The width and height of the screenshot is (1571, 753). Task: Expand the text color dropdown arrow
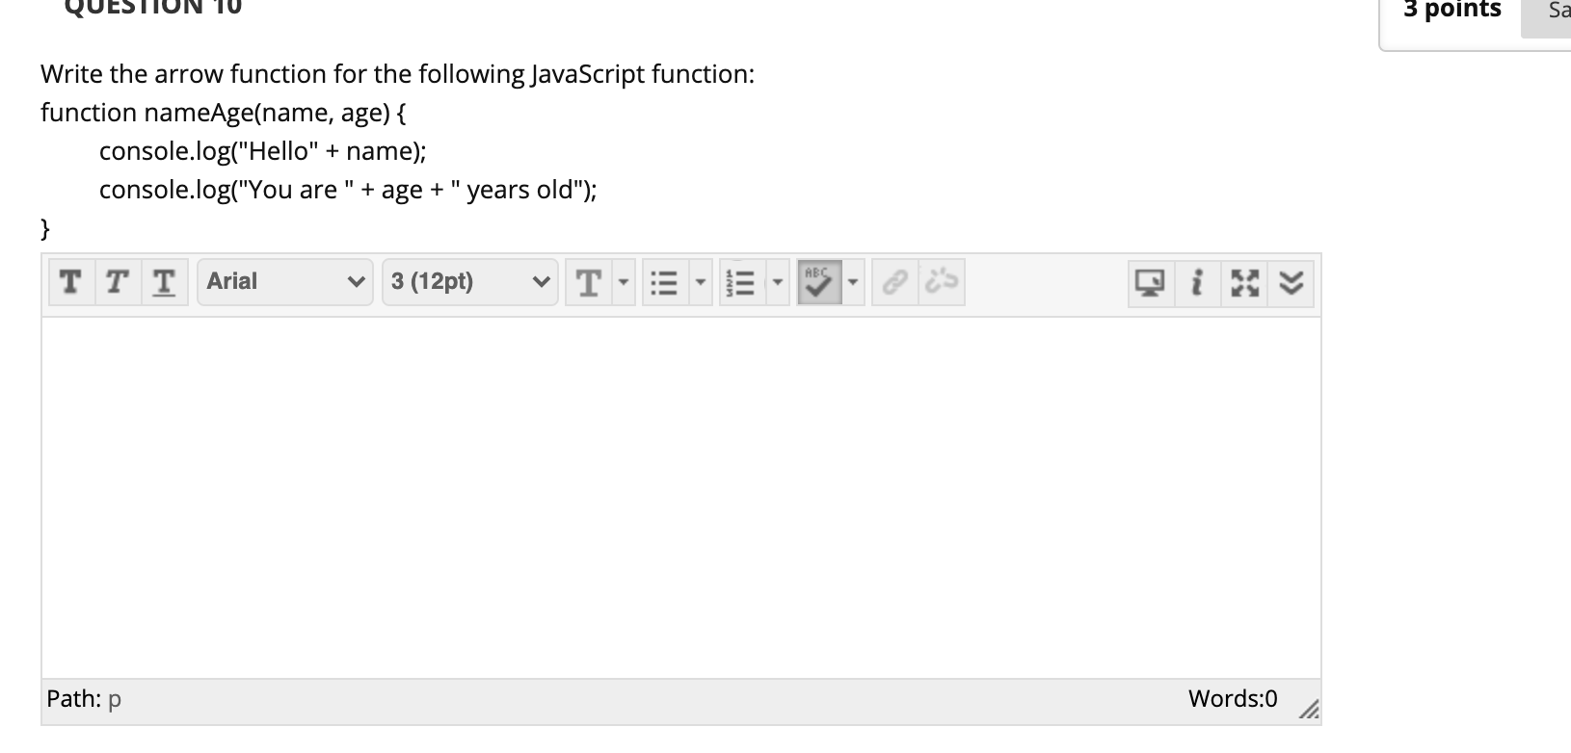624,283
